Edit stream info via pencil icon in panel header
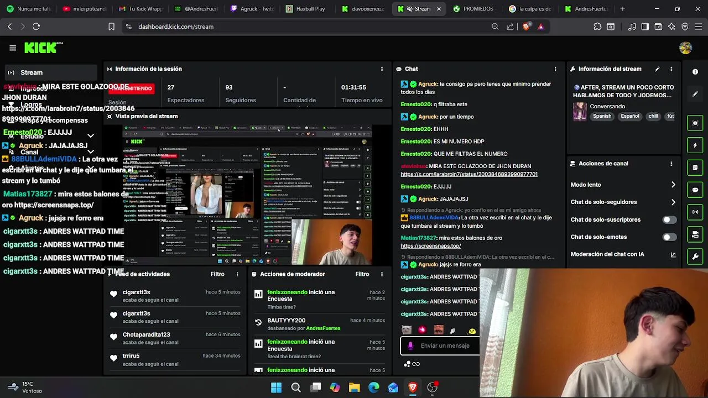 (657, 69)
